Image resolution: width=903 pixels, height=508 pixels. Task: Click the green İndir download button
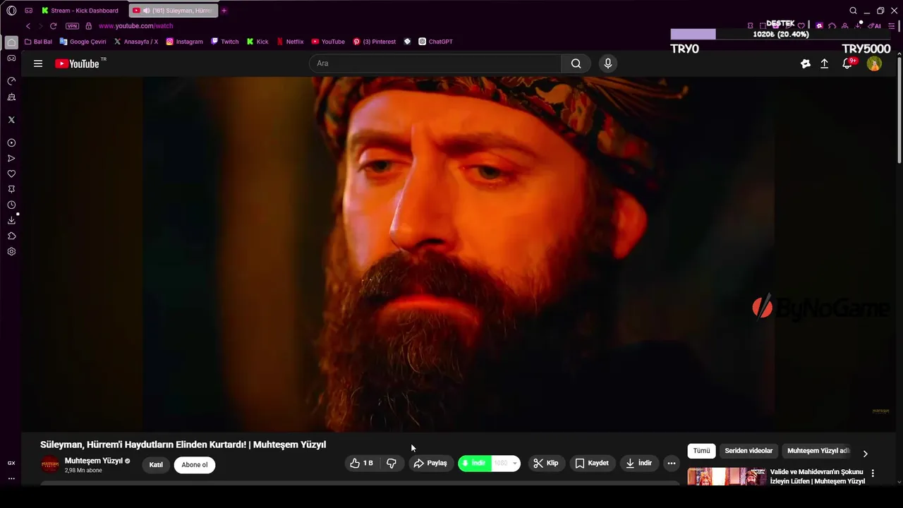tap(474, 464)
